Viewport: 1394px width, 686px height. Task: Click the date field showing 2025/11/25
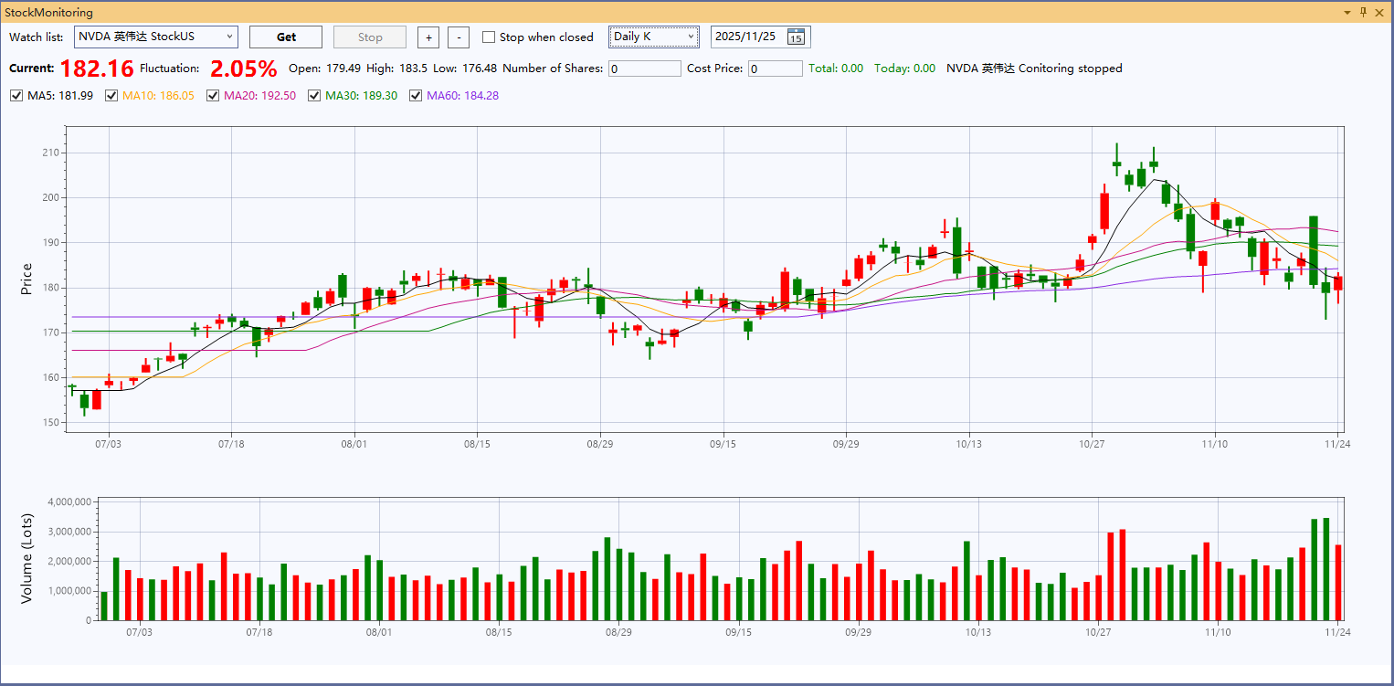(x=746, y=37)
